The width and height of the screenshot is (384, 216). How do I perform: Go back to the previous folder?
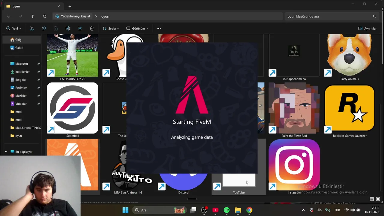click(x=8, y=16)
